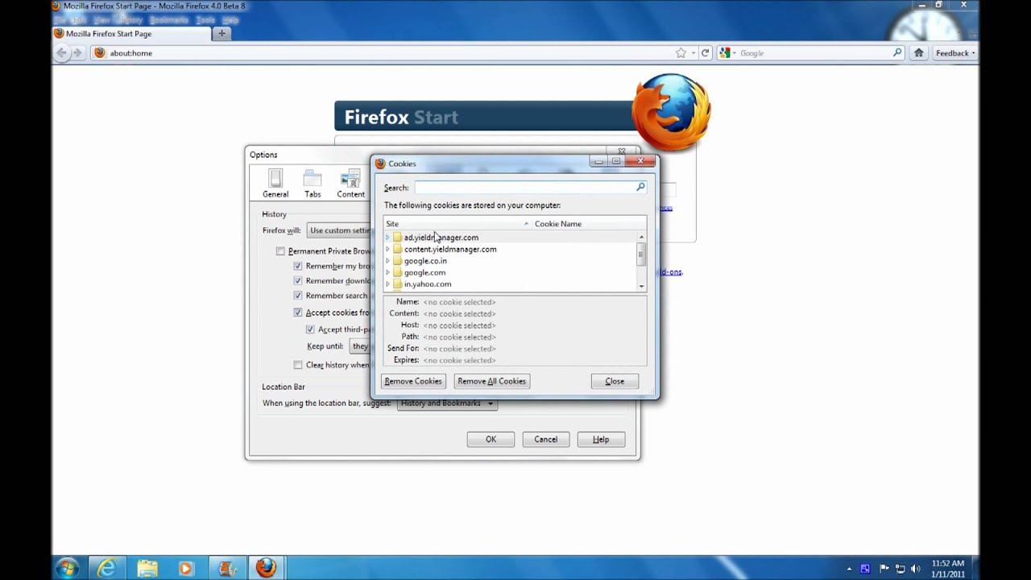Click OK in the Options dialog
1031x580 pixels.
[491, 439]
